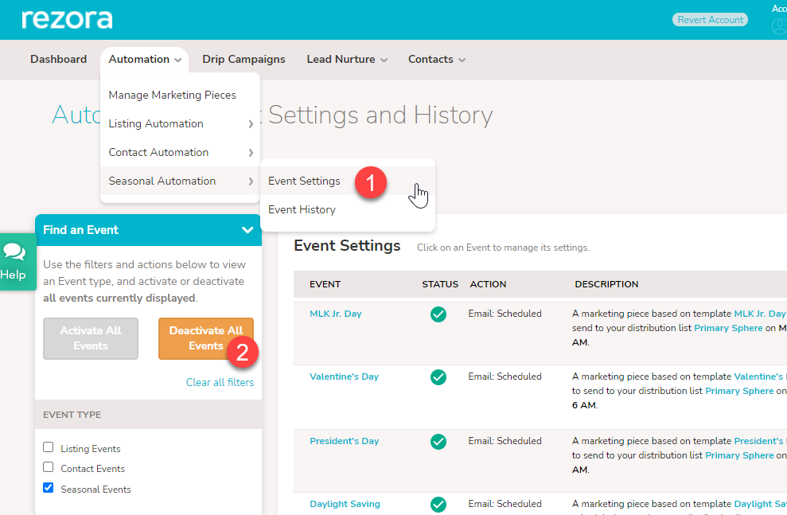Open the Daylight Saving event
The height and width of the screenshot is (515, 787).
coord(345,504)
